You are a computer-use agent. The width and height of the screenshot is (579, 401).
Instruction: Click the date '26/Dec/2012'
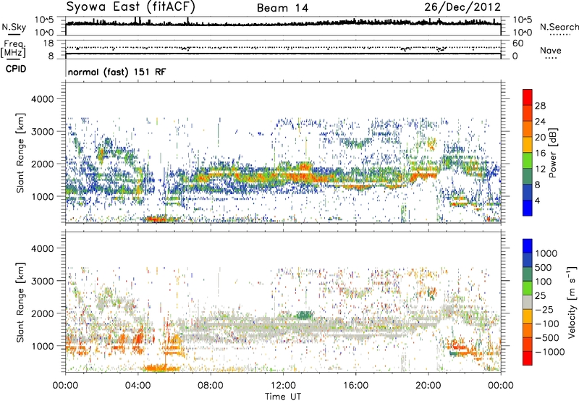462,7
